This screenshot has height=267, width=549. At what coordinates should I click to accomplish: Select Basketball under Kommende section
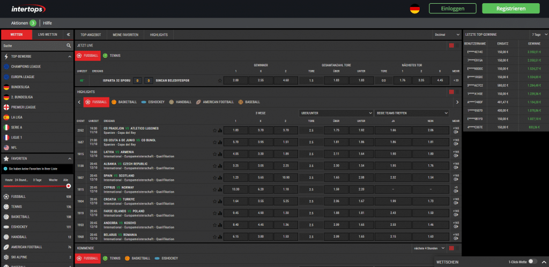pos(138,258)
